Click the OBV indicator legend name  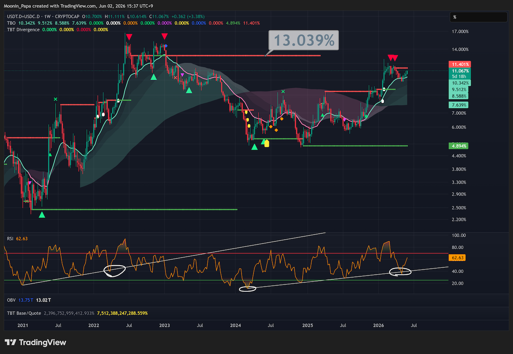[x=12, y=301]
